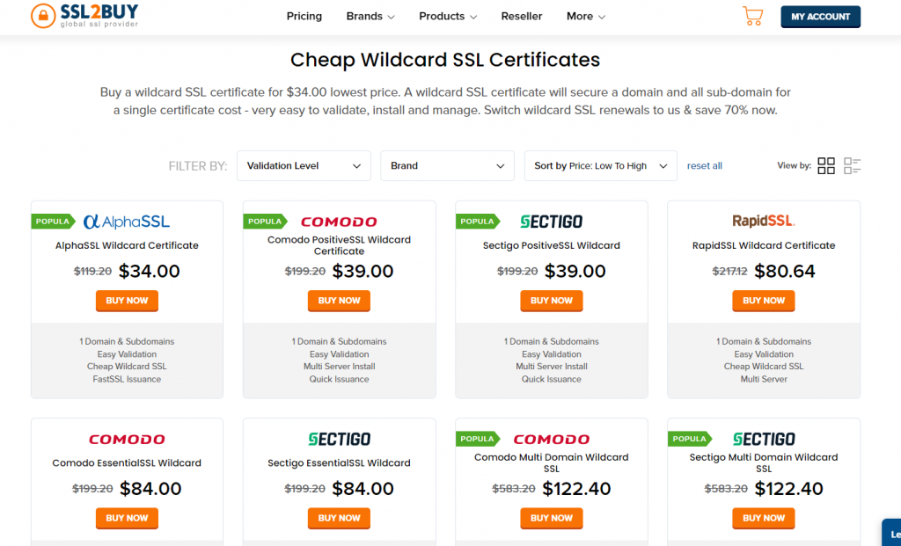Open the Validation Level filter dropdown
This screenshot has height=546, width=901.
(304, 166)
